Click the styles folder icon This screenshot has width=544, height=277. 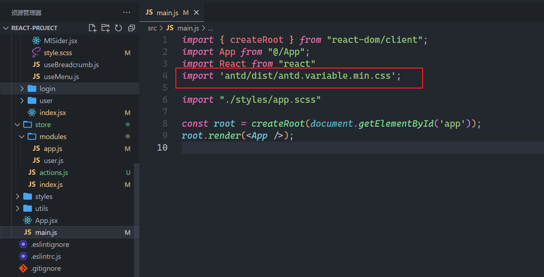(x=28, y=196)
